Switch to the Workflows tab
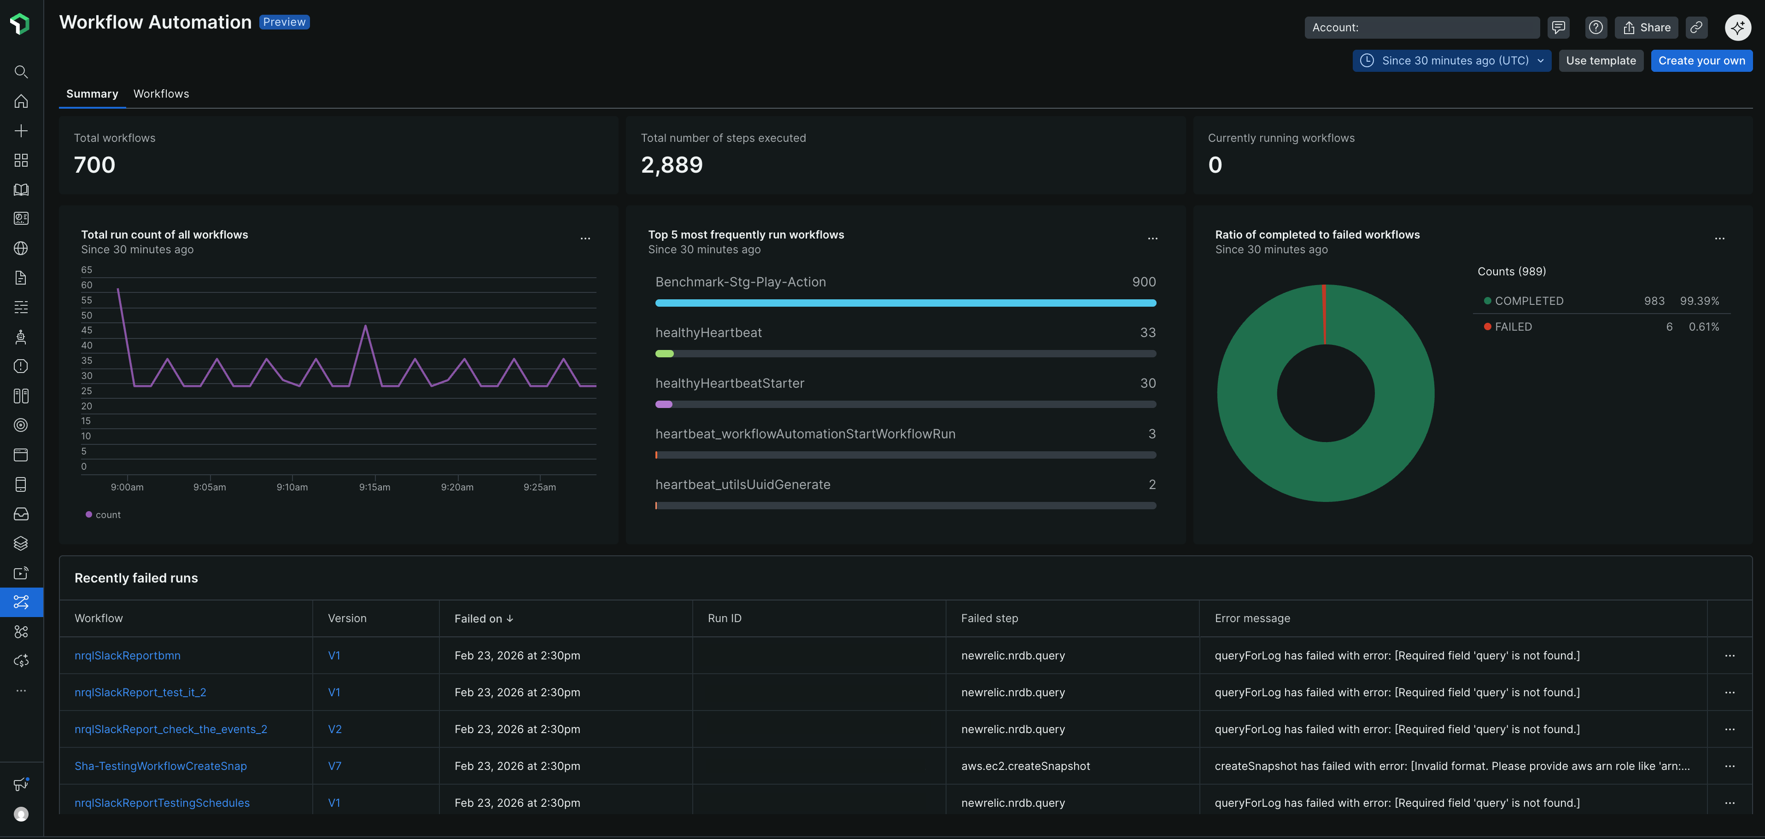This screenshot has width=1765, height=839. click(x=161, y=94)
